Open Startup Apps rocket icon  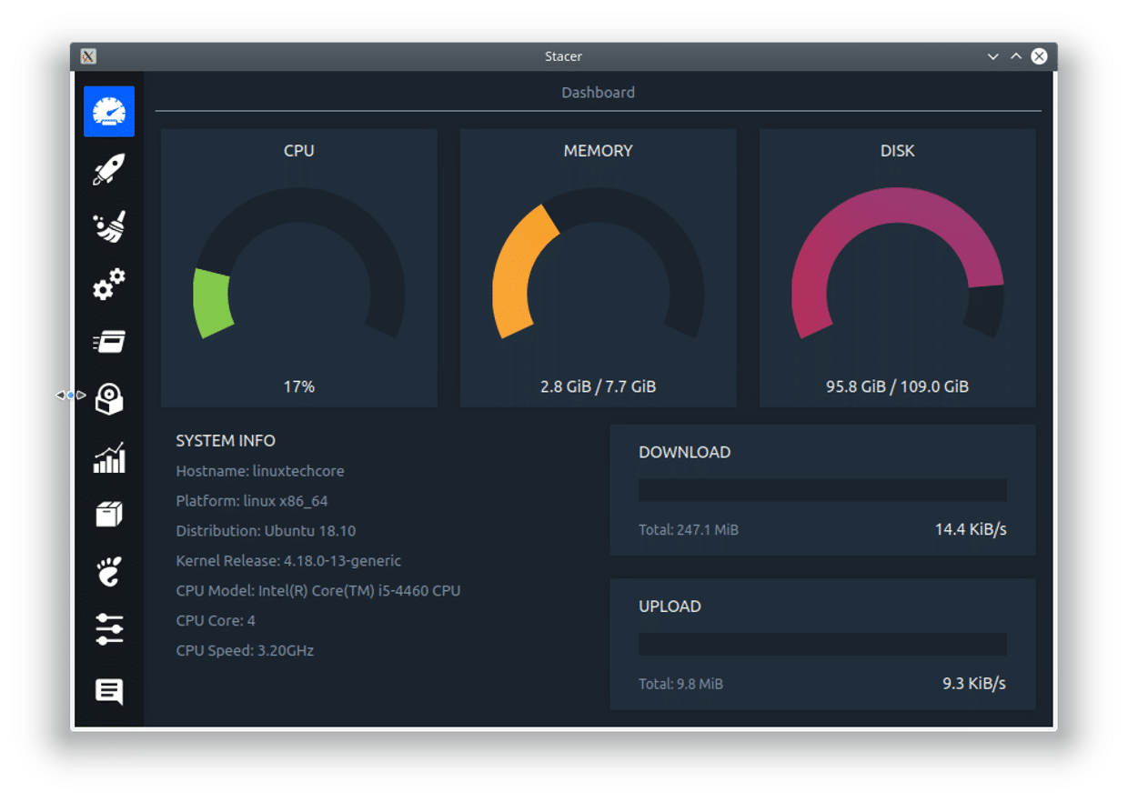click(109, 170)
